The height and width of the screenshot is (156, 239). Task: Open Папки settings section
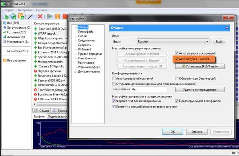coord(82,36)
